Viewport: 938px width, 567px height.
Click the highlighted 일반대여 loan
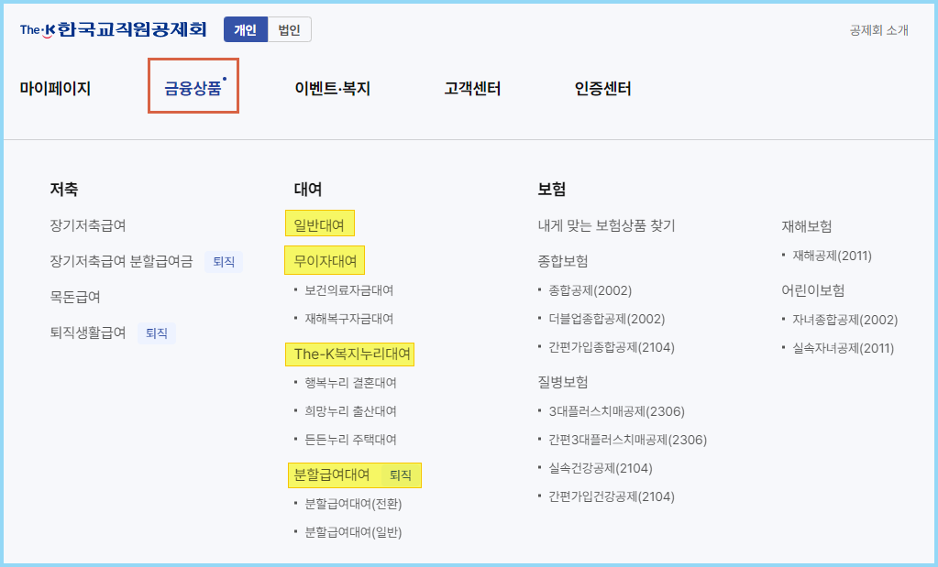point(319,223)
